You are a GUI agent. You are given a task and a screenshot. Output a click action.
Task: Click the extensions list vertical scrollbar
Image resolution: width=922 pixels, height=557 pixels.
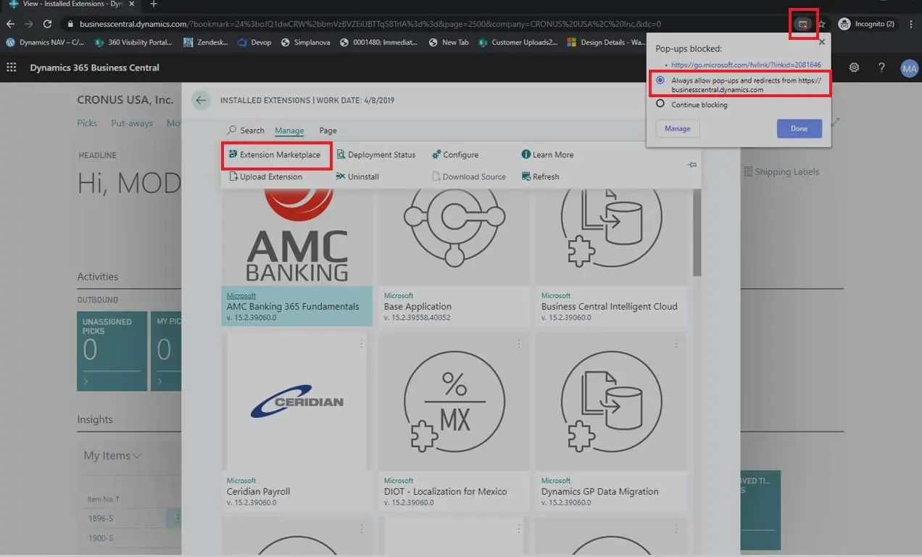click(x=697, y=232)
